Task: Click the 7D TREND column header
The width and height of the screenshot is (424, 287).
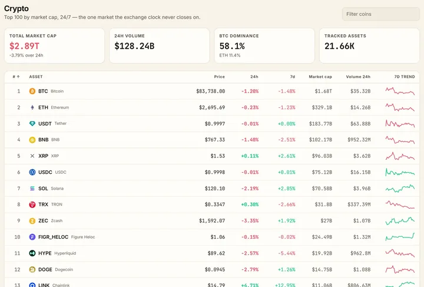Action: point(404,77)
